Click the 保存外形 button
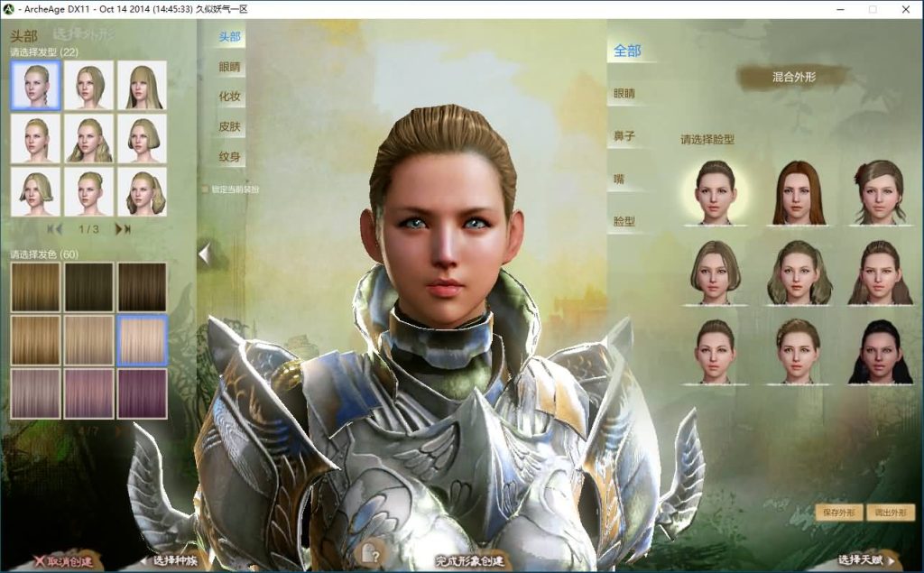The image size is (924, 573). point(838,513)
